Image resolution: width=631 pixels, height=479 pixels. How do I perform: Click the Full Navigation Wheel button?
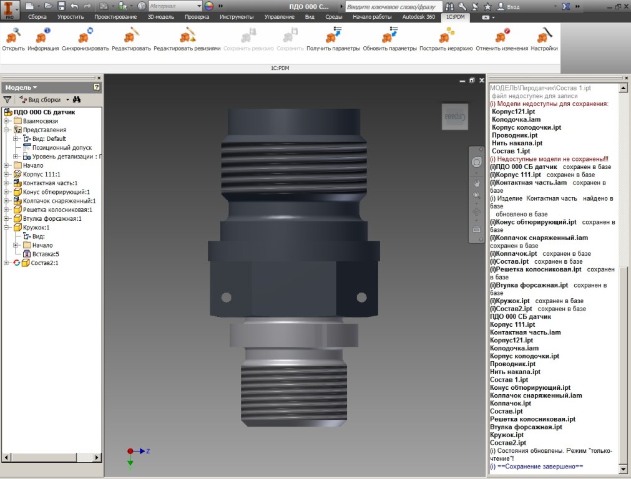pos(476,162)
